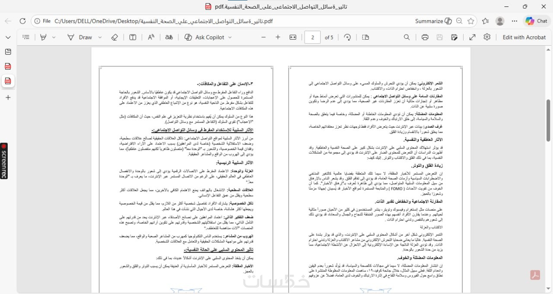Open the Favorites list
The width and height of the screenshot is (553, 294).
(486, 21)
